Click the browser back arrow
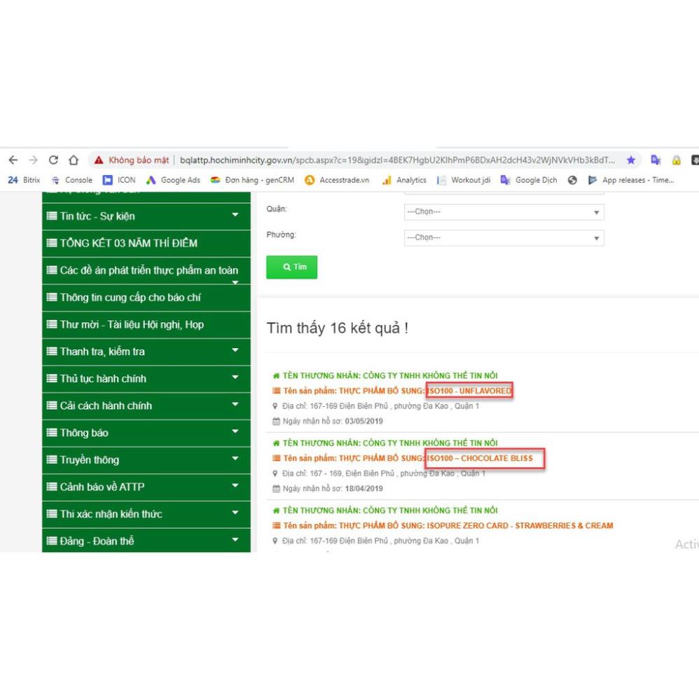The width and height of the screenshot is (699, 699). click(x=13, y=160)
